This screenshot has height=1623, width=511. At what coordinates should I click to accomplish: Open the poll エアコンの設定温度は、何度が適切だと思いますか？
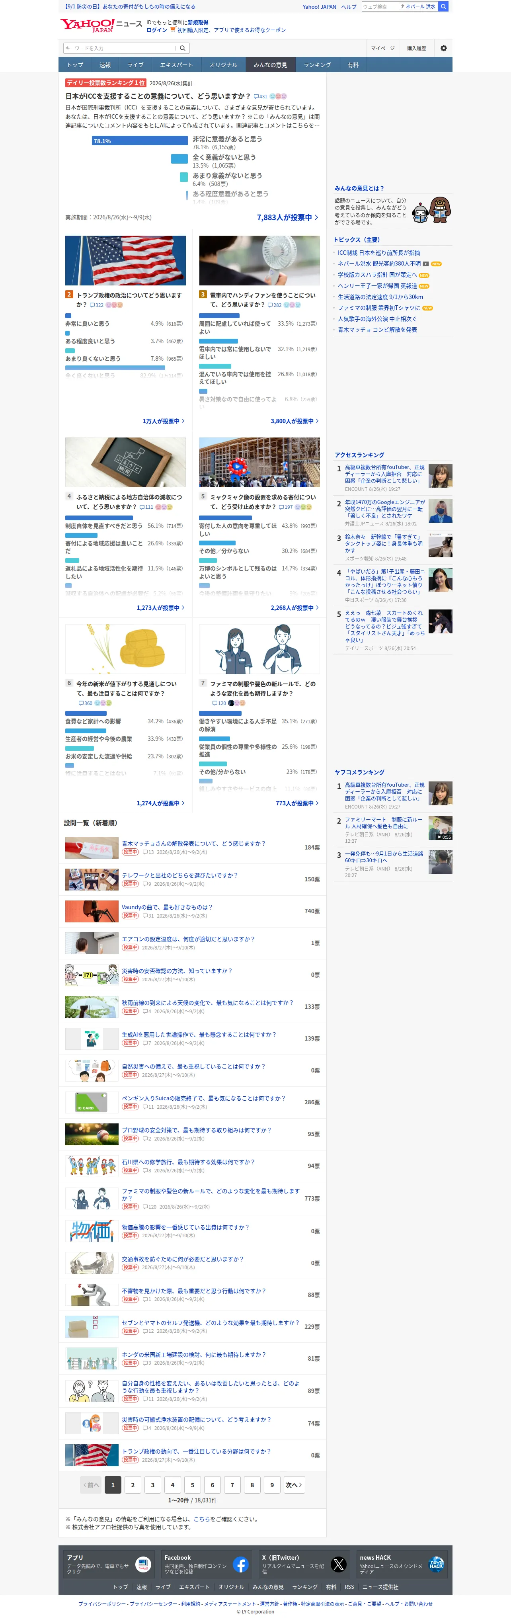(188, 939)
